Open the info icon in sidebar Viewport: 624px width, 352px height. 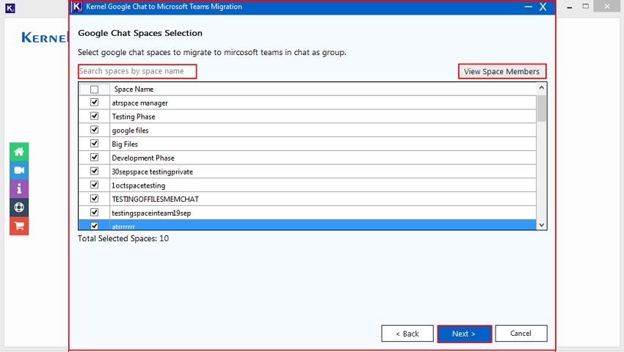coord(19,188)
